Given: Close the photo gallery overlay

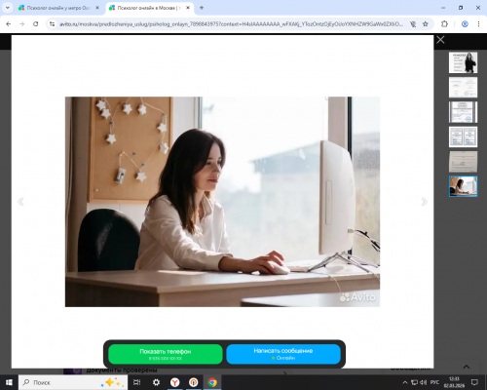Looking at the screenshot, I should pos(440,40).
